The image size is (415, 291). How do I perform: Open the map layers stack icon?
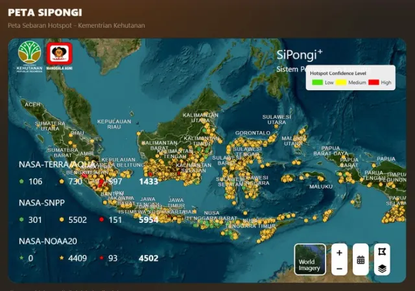click(x=382, y=268)
